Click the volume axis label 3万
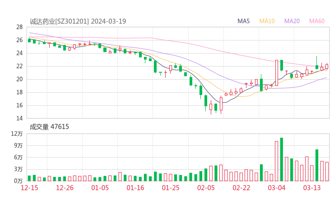This screenshot has width=334, height=198. [19, 169]
